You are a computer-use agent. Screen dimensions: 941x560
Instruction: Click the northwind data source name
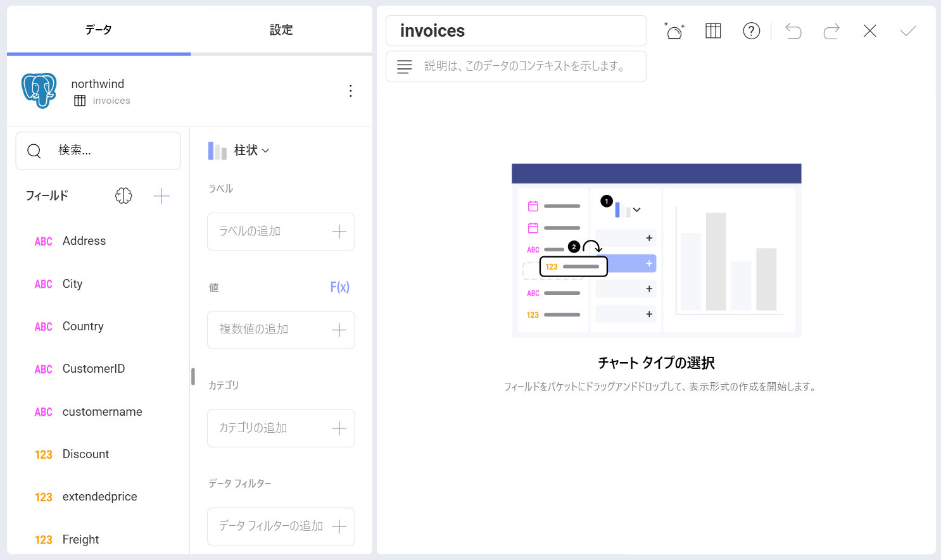tap(98, 84)
